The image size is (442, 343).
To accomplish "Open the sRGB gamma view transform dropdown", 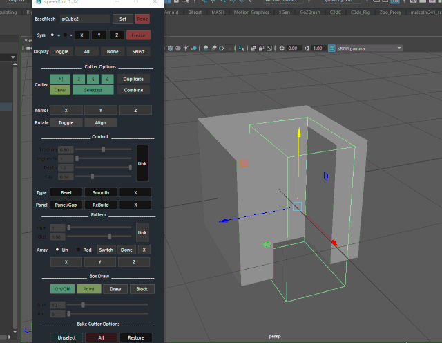I will tap(369, 48).
